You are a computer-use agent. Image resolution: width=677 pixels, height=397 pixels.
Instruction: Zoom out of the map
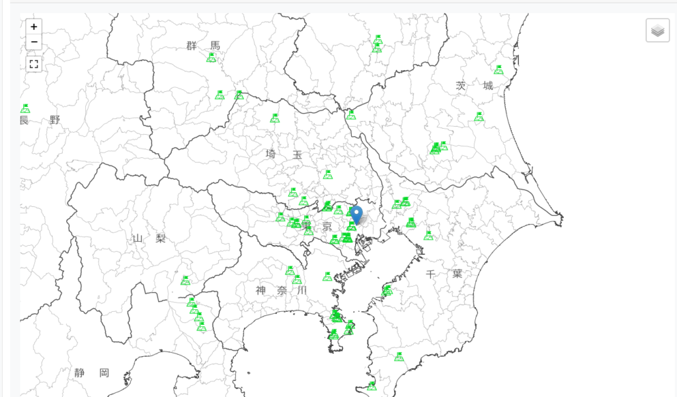click(34, 43)
